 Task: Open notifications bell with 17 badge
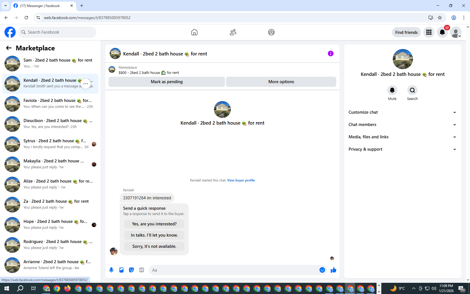tap(442, 32)
